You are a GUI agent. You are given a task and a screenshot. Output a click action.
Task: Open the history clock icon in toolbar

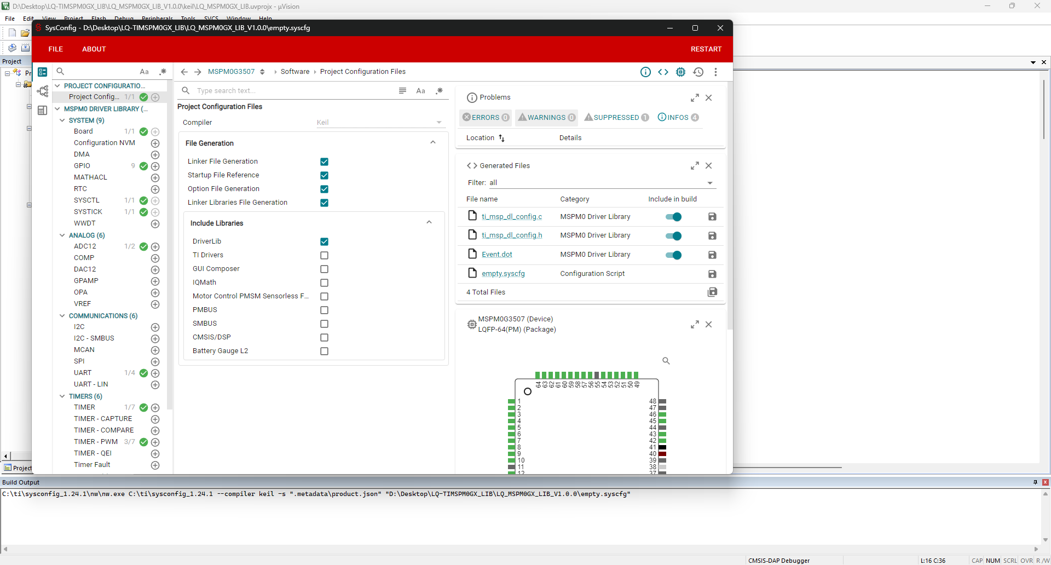698,72
